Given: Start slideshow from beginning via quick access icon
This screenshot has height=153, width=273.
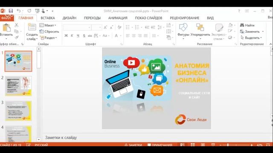Looking at the screenshot, I should click(x=37, y=11).
